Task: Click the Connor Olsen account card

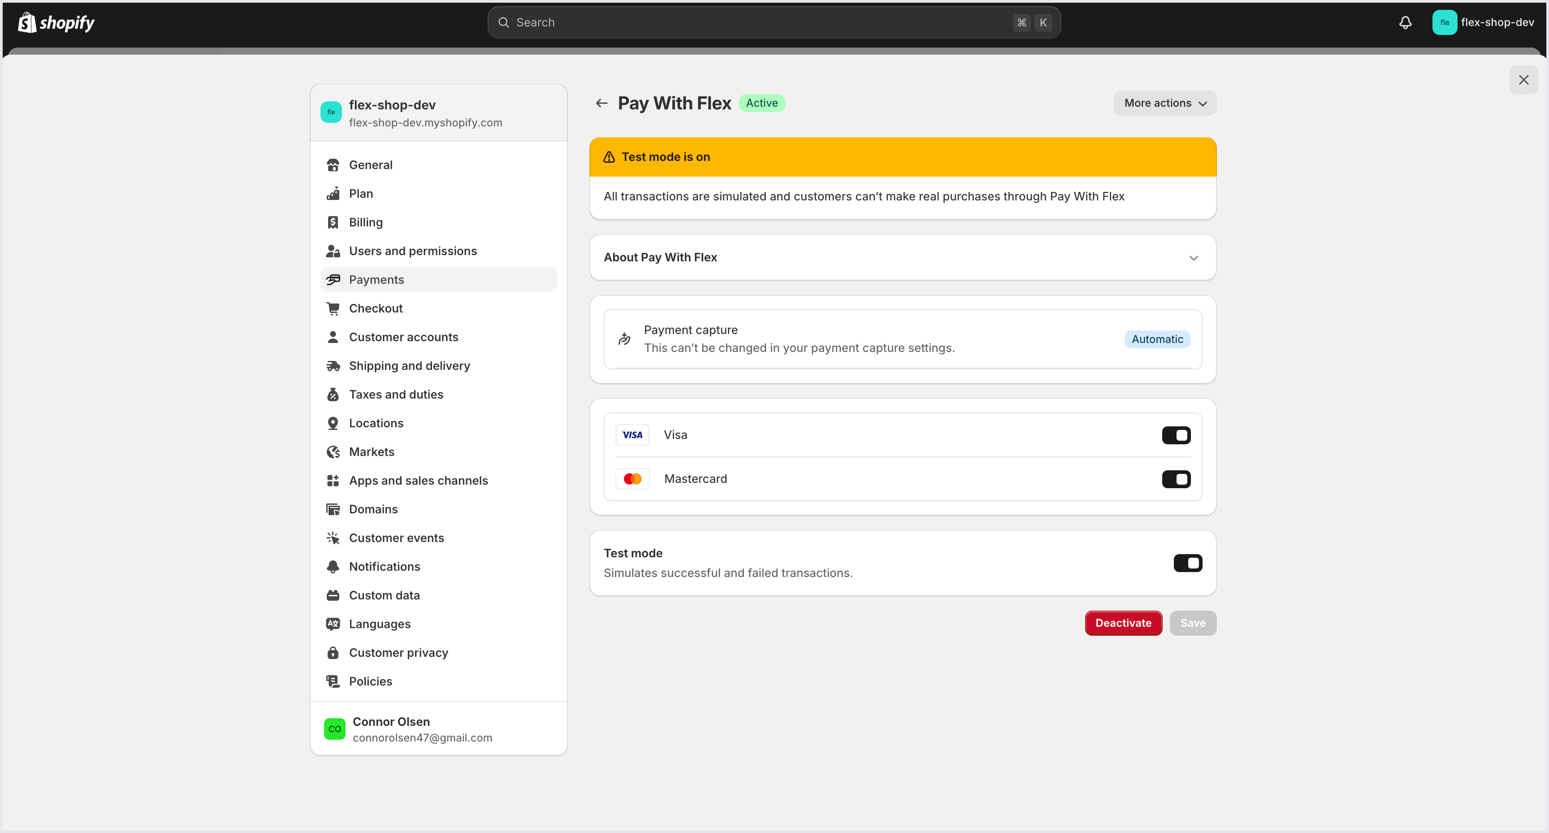Action: point(439,729)
